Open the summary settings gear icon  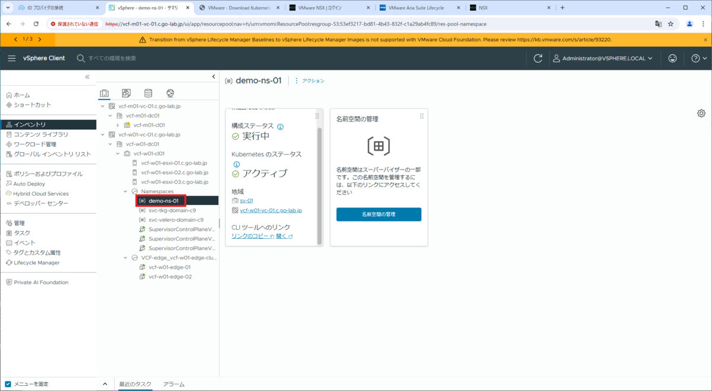(701, 113)
